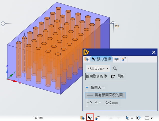Collapse the 相同大小 category
The width and height of the screenshot is (159, 121).
87,87
